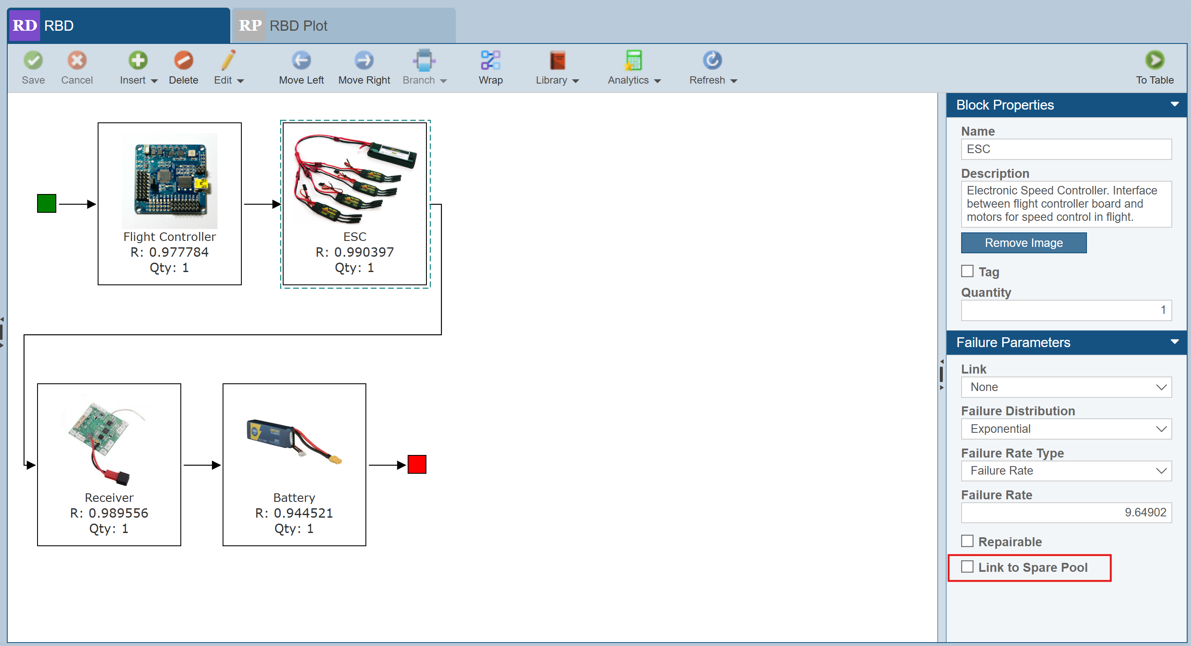
Task: Expand the Failure Rate Type combo box
Action: [1066, 471]
